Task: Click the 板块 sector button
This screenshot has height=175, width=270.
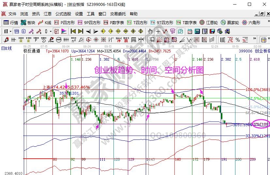Action: (x=28, y=22)
